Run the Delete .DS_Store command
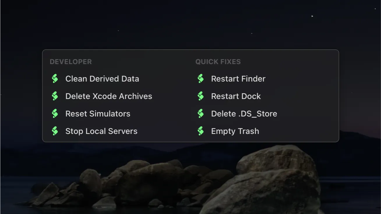Viewport: 381px width, 214px height. point(244,114)
